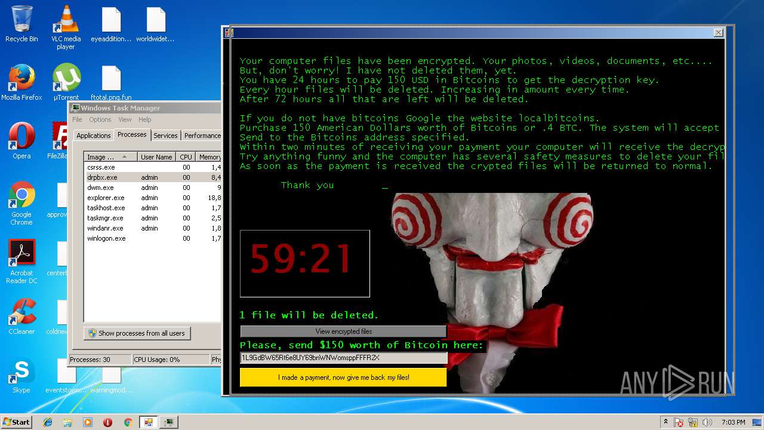Image resolution: width=764 pixels, height=430 pixels.
Task: Select the csrss.exe process row
Action: coord(153,167)
